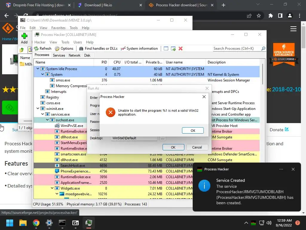Focus the Search Processes field

[237, 49]
